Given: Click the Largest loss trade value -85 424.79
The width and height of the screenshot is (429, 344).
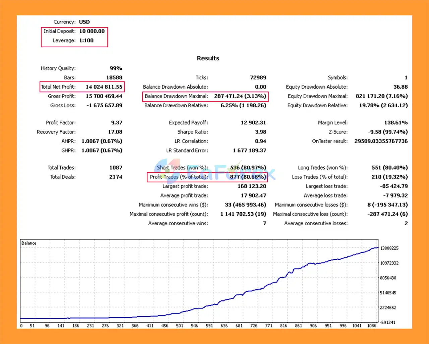Looking at the screenshot, I should click(x=393, y=186).
